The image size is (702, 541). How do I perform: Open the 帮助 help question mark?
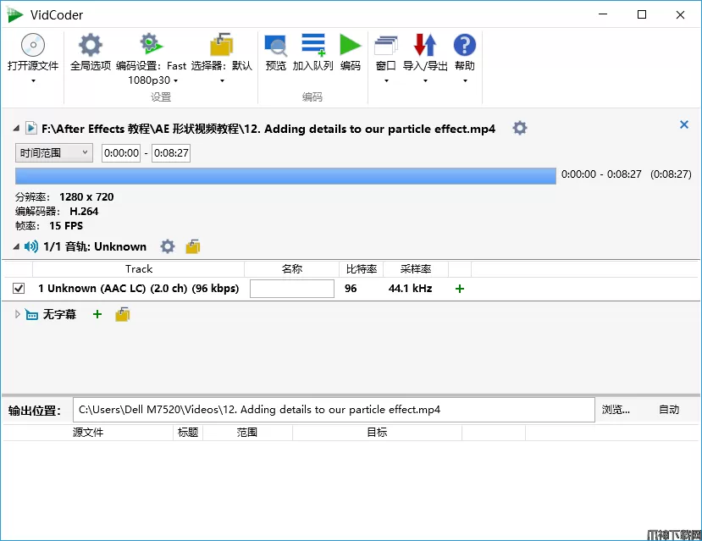(465, 45)
